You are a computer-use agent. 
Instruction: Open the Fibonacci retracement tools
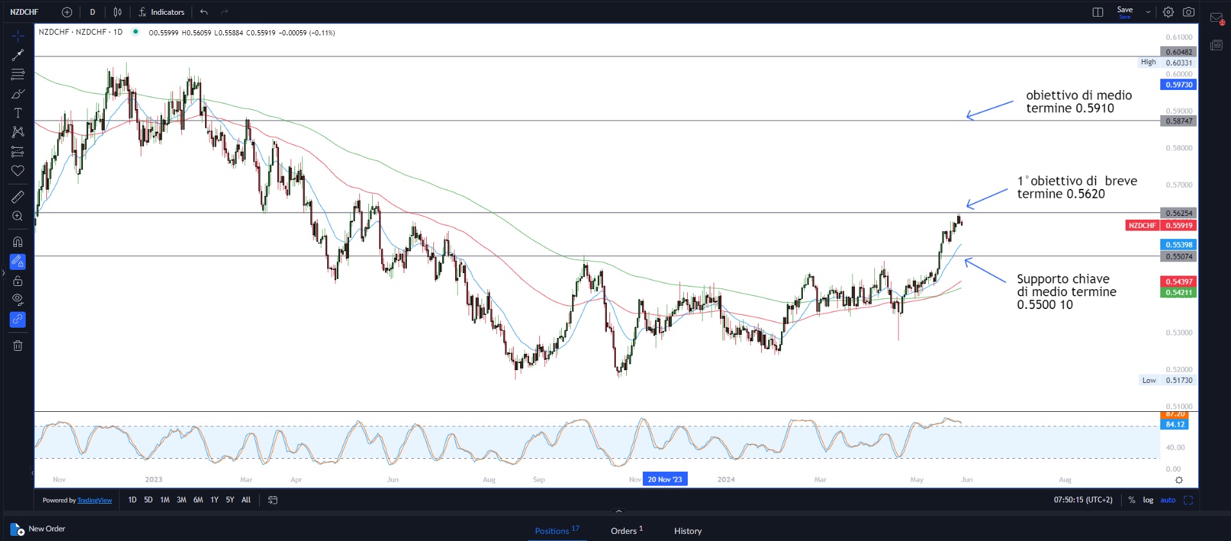click(18, 75)
